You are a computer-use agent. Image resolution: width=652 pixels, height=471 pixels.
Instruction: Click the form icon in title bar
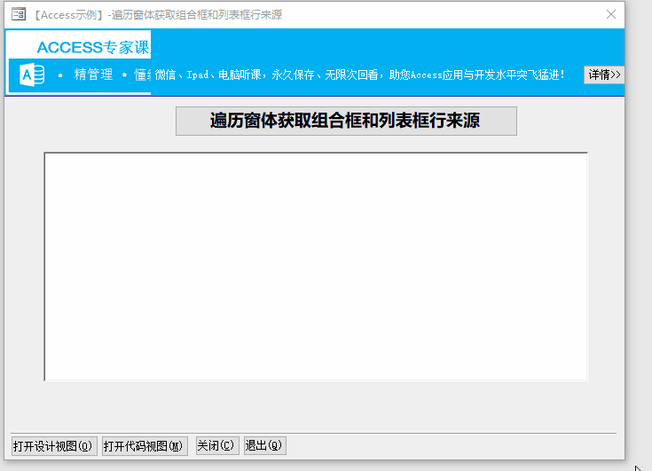[x=19, y=14]
